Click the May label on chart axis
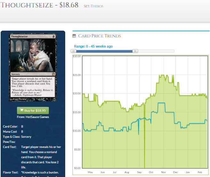 point(90,172)
